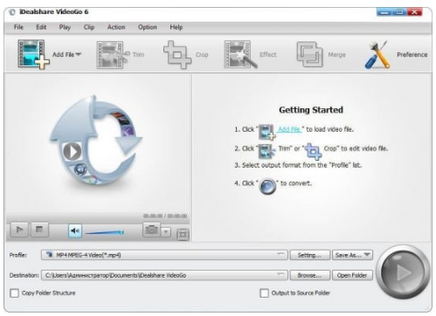Viewport: 436px width, 316px height.
Task: Open the Action menu
Action: [116, 27]
